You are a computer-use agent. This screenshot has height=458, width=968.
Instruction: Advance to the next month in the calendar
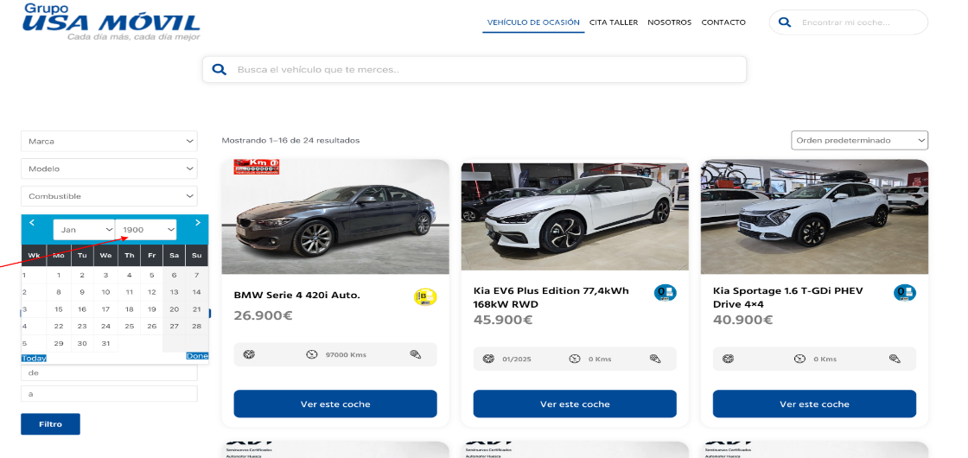[198, 223]
